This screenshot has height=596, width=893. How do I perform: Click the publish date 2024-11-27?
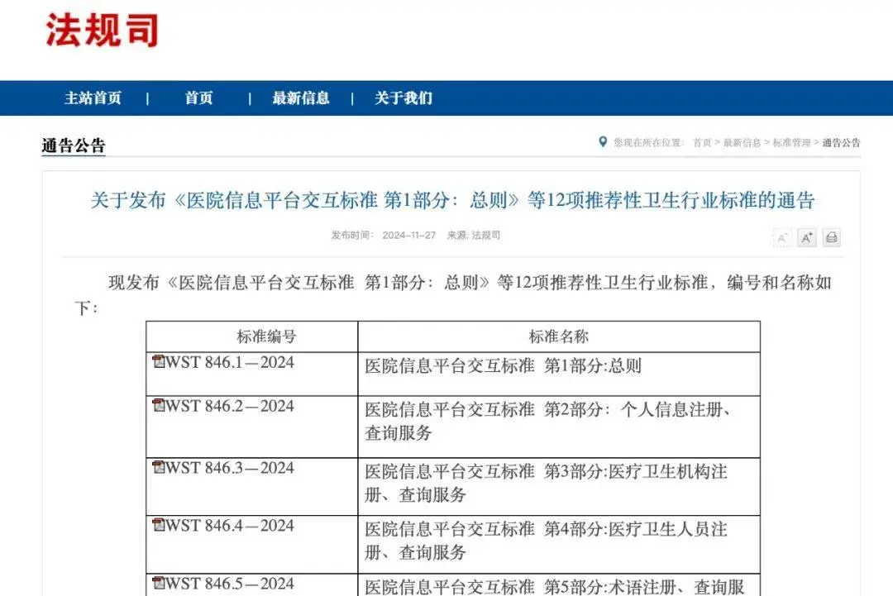(409, 235)
